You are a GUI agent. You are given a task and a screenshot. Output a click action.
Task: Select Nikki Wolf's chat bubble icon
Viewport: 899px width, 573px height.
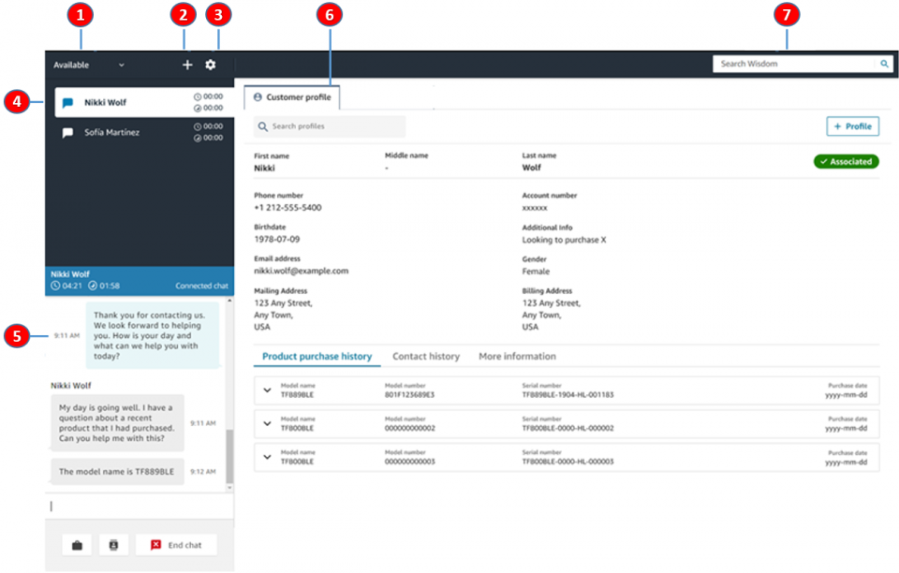coord(67,101)
